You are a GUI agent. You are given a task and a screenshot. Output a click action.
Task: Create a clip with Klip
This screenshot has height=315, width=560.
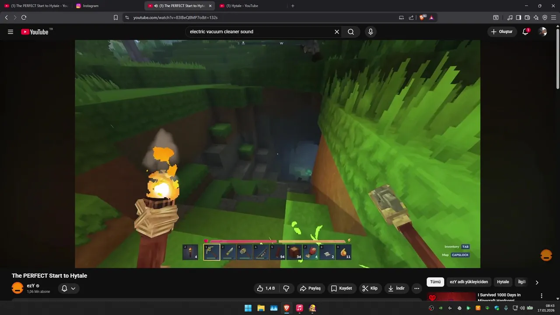370,288
